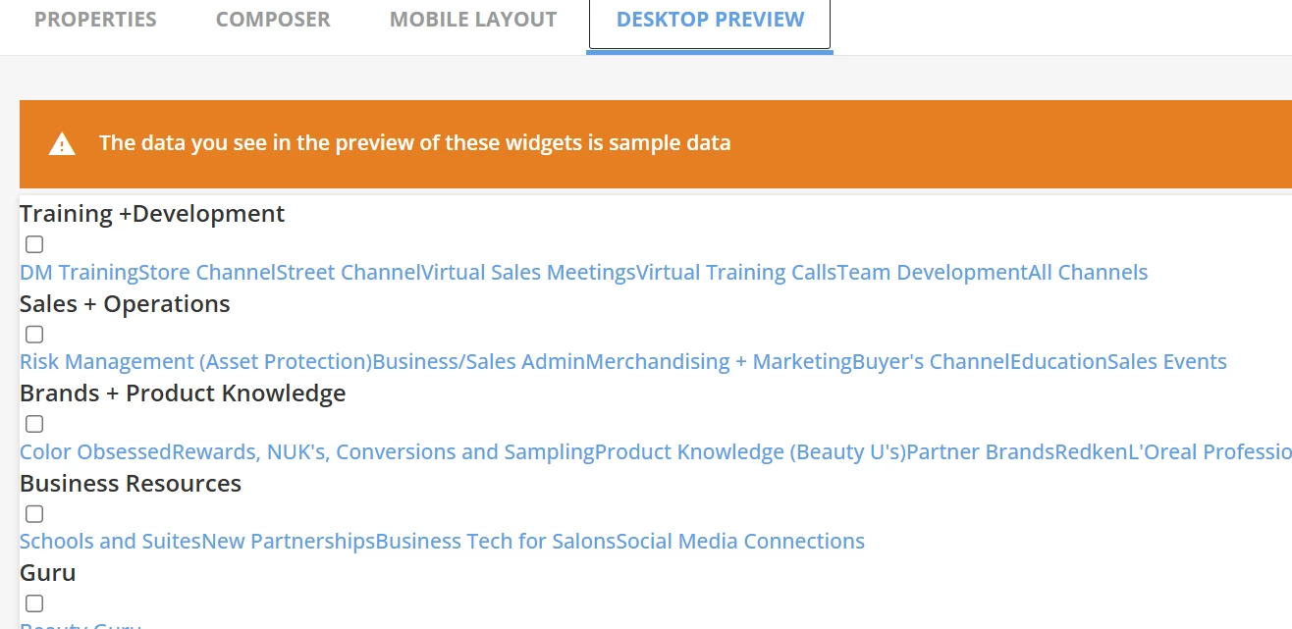Check the Sales + Operations checkbox
Viewport: 1292px width, 629px height.
point(34,334)
